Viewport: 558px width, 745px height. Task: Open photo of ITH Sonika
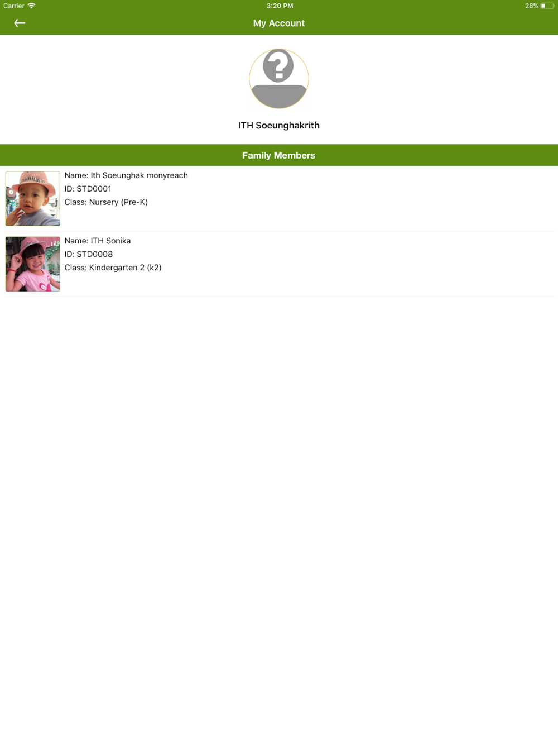(33, 264)
